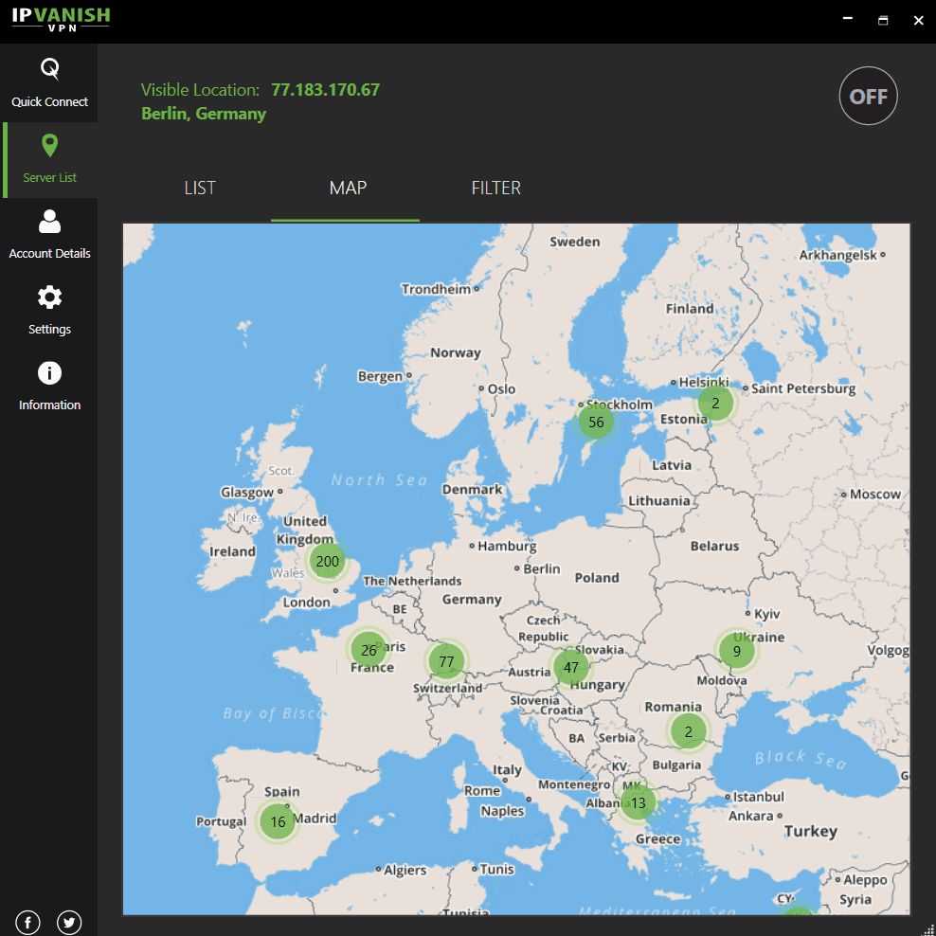
Task: Click the Turkey country label on map
Action: click(810, 831)
